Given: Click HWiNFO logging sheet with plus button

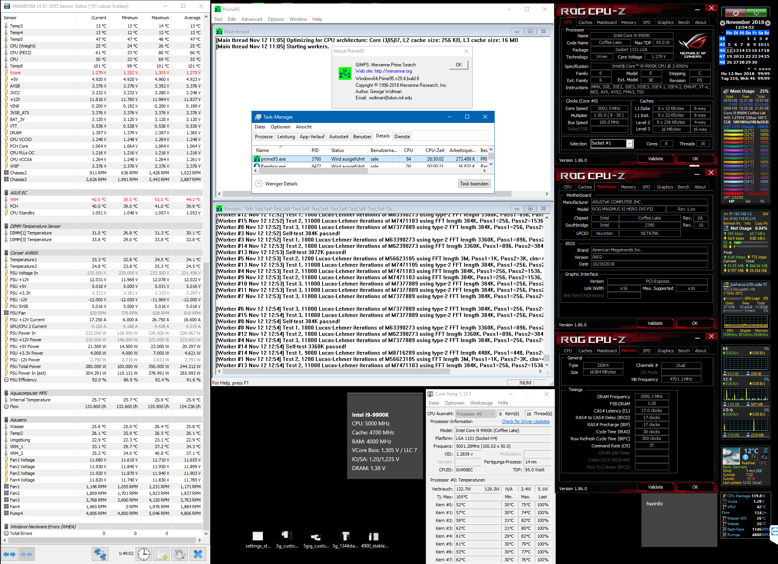Looking at the screenshot, I should 162,554.
